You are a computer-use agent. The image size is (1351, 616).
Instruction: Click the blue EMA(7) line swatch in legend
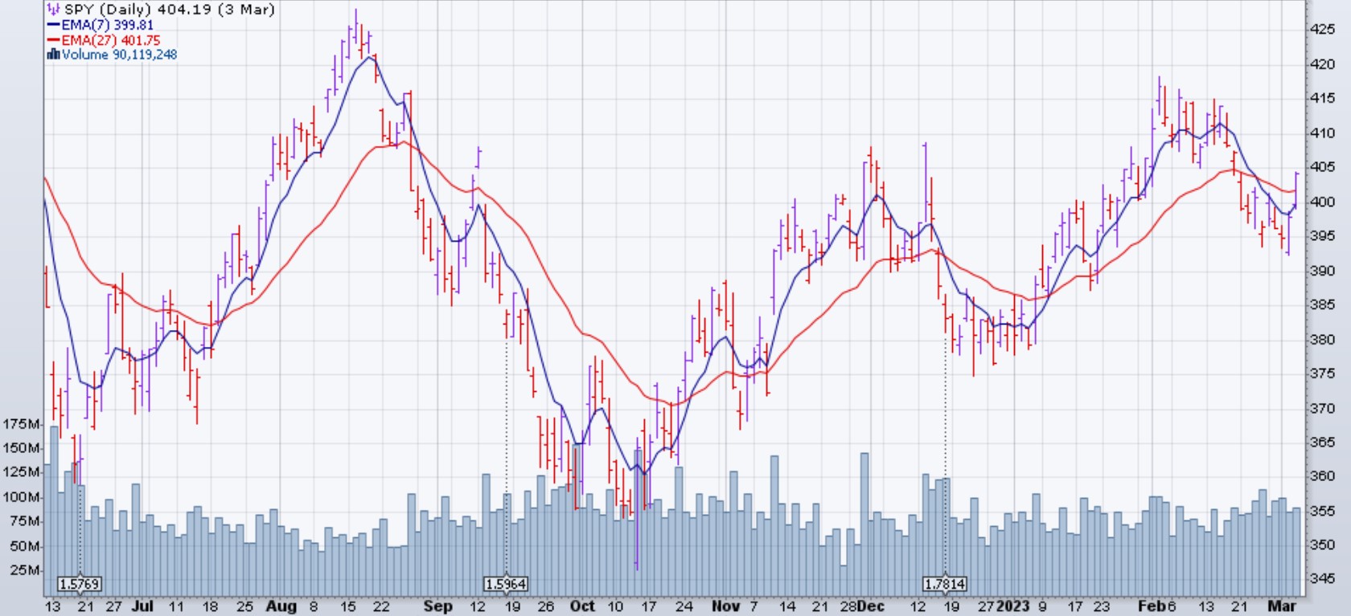[x=53, y=25]
